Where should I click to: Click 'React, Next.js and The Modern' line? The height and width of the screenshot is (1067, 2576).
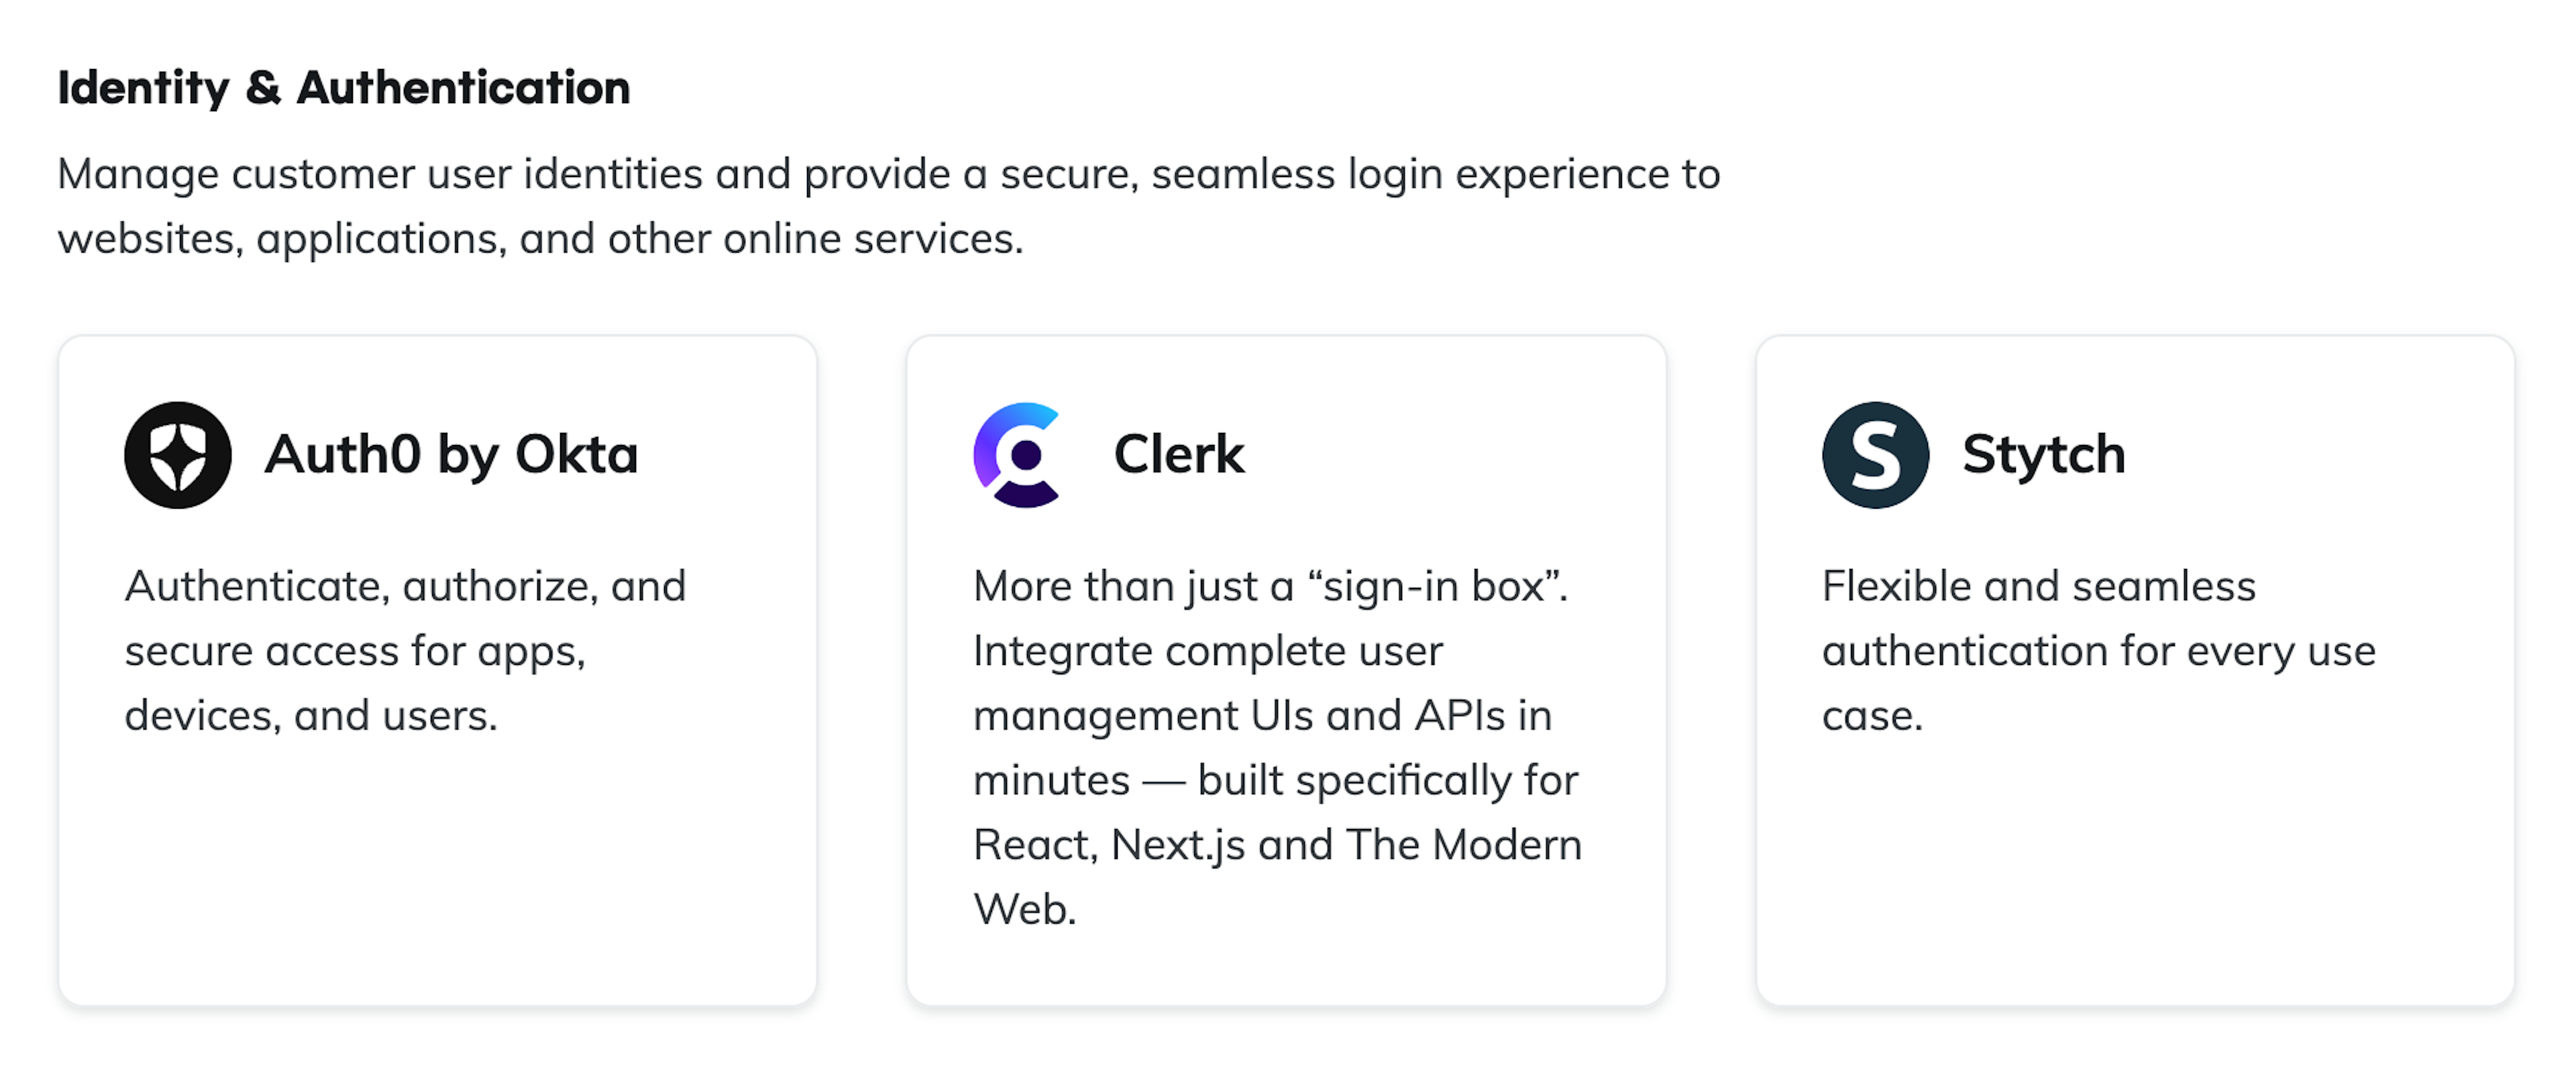(1277, 845)
